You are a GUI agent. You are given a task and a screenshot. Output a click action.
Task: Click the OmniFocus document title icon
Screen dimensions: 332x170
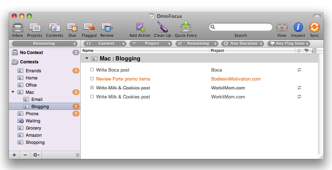point(152,16)
